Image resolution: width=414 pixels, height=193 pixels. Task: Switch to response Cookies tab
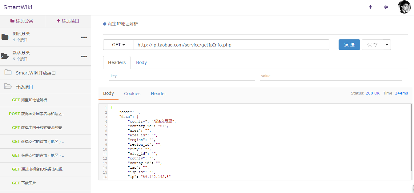click(132, 94)
